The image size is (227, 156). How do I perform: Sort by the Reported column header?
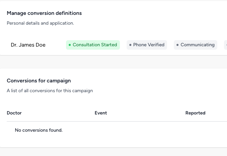click(x=195, y=113)
